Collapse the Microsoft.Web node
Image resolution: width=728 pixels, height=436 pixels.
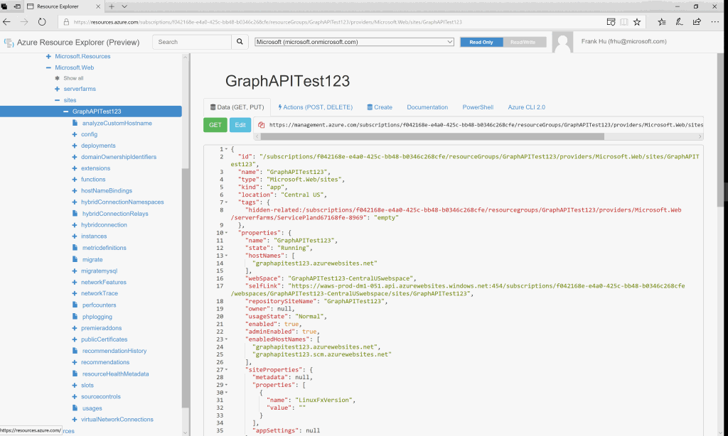coord(48,67)
